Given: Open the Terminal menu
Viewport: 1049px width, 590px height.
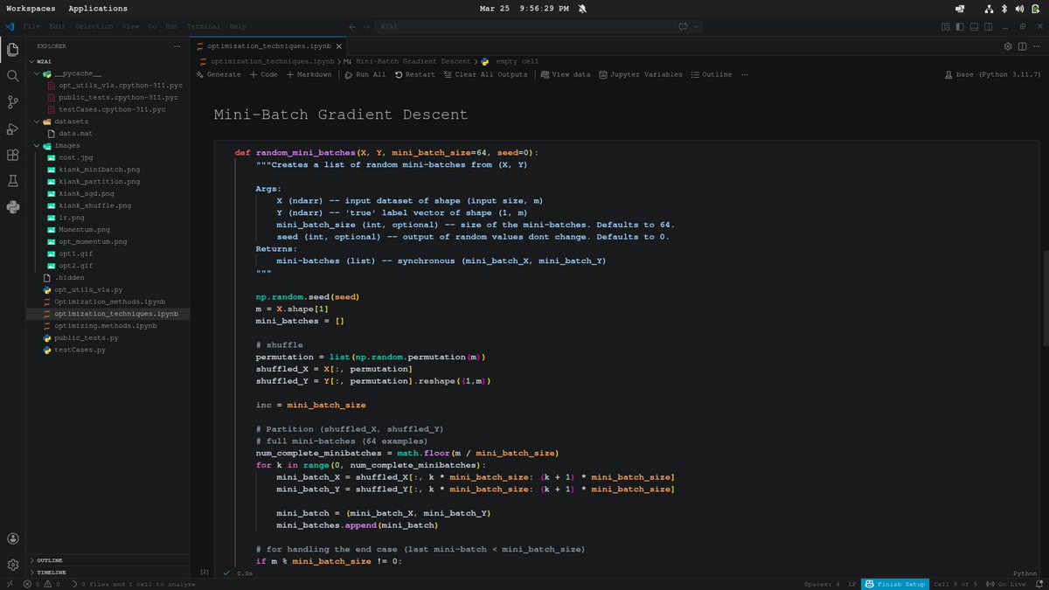Looking at the screenshot, I should [203, 27].
